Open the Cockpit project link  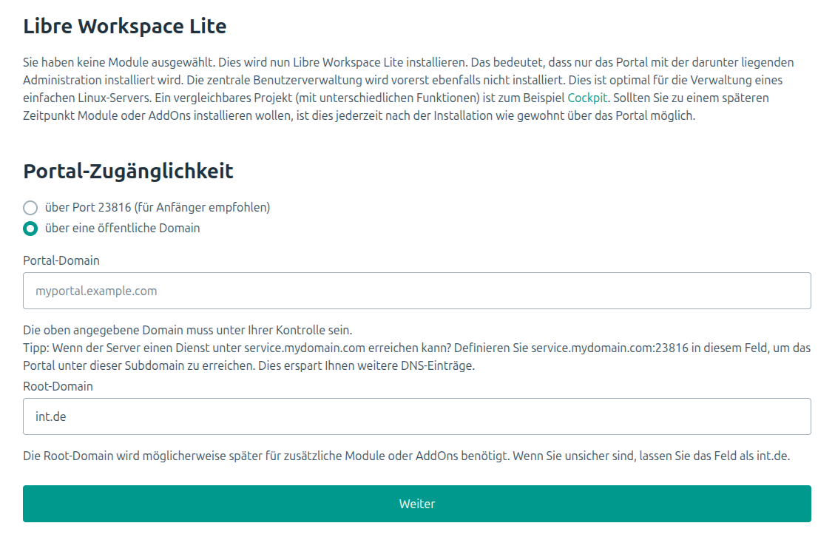[x=587, y=98]
